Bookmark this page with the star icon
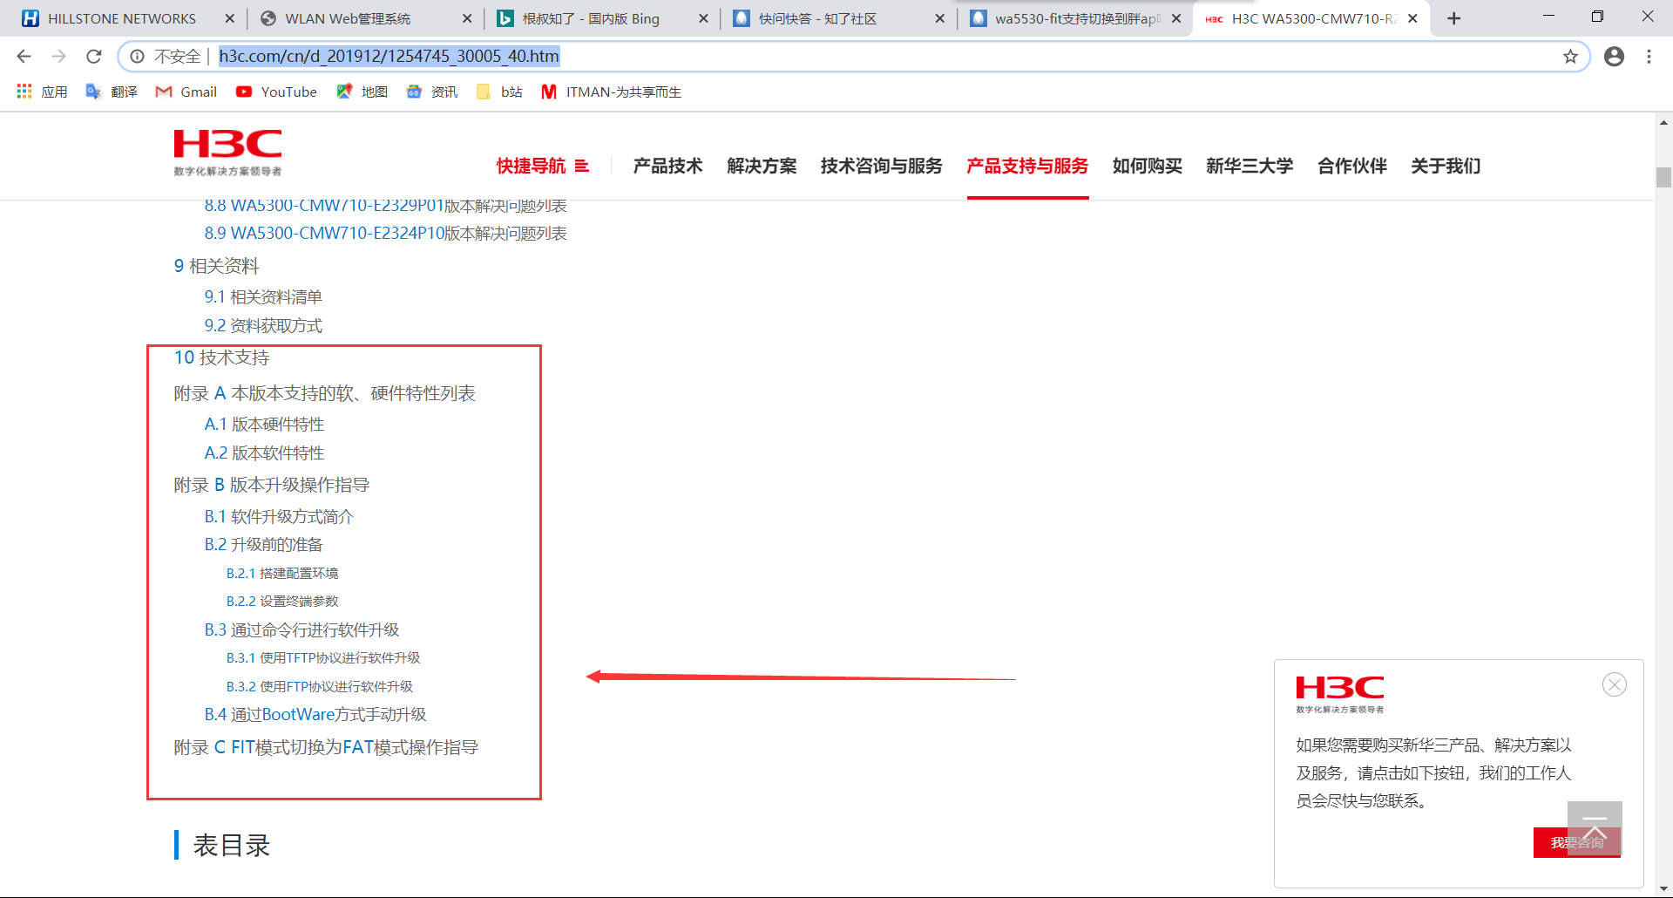This screenshot has width=1673, height=898. coord(1570,57)
